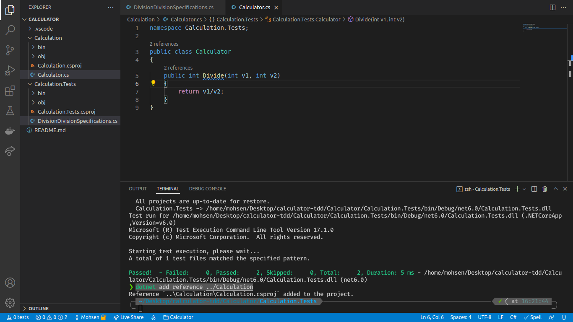Image resolution: width=573 pixels, height=322 pixels.
Task: Open the Manage gear menu
Action: (x=10, y=302)
